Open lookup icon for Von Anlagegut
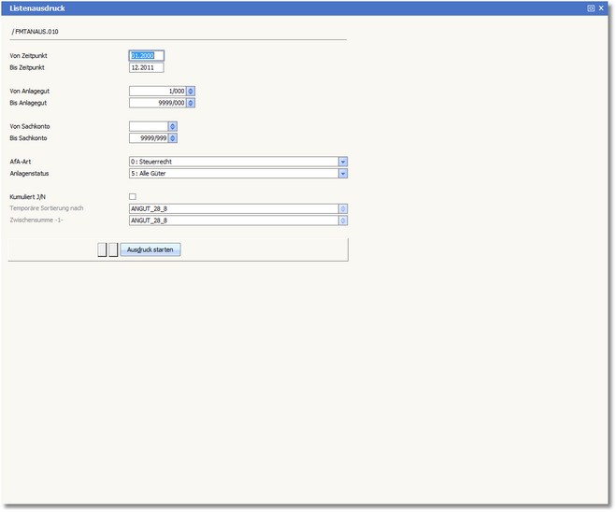The image size is (616, 512). (191, 91)
